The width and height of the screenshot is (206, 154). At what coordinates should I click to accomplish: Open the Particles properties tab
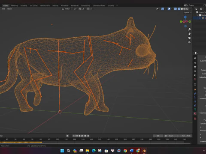[x=195, y=98]
